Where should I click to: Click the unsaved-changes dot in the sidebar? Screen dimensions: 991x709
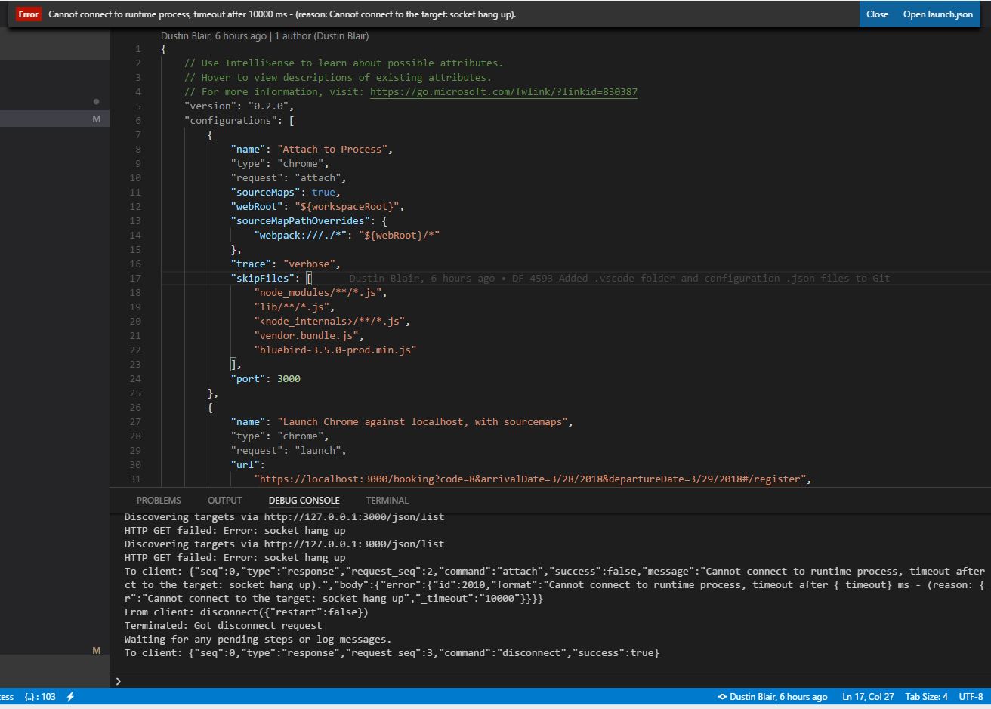tap(96, 101)
